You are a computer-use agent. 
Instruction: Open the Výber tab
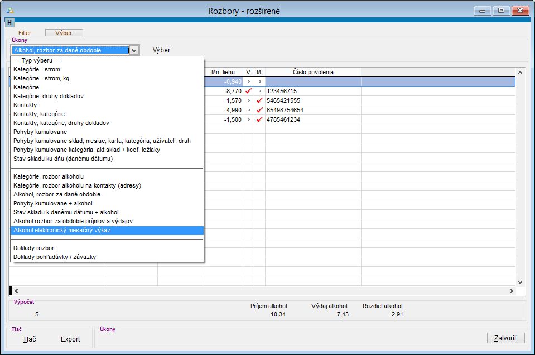(64, 33)
